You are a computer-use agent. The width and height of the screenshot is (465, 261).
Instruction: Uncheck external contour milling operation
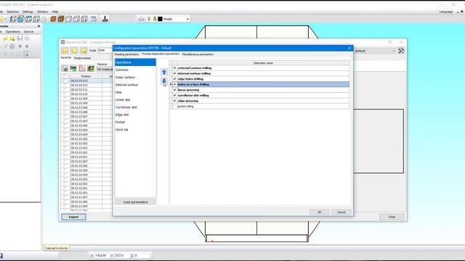[x=174, y=68]
